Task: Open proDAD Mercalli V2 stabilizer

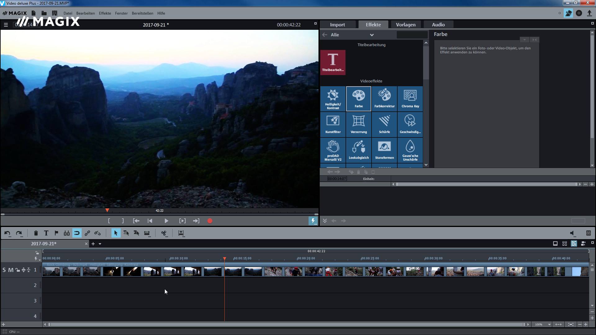Action: click(333, 150)
